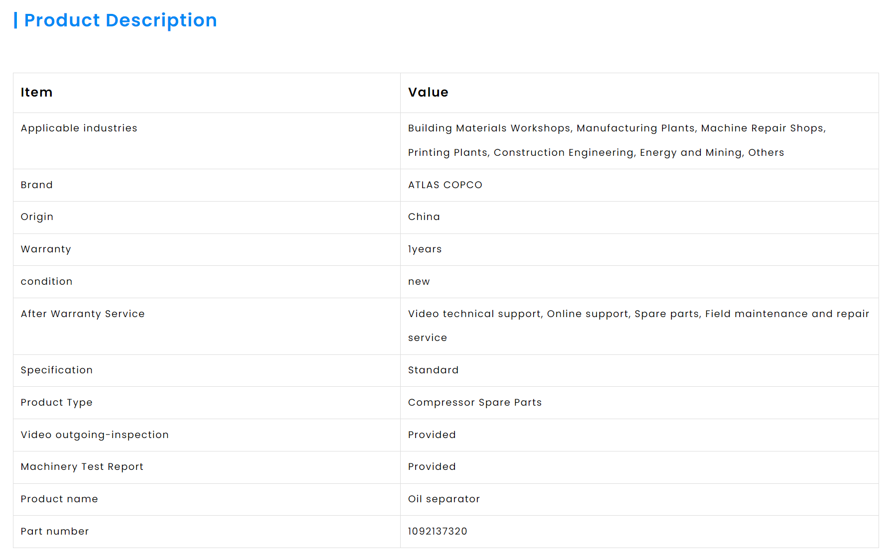The width and height of the screenshot is (887, 559).
Task: Click the Machinery Test Report label
Action: pyautogui.click(x=82, y=467)
